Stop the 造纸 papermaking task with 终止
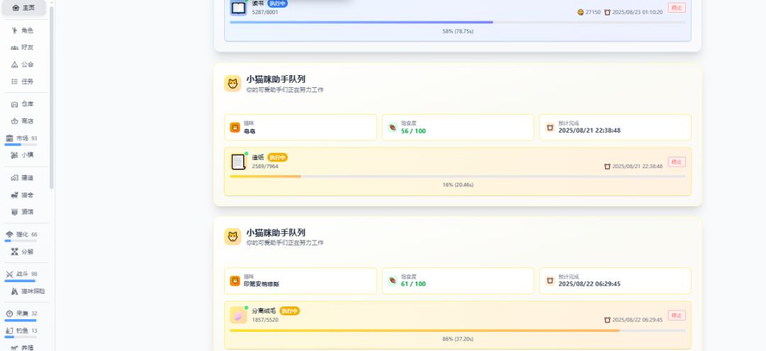The width and height of the screenshot is (766, 351). coord(677,162)
